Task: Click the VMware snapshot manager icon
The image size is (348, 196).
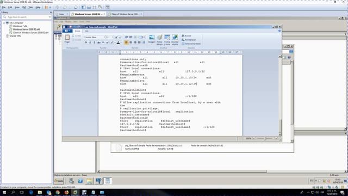Action: click(x=76, y=7)
